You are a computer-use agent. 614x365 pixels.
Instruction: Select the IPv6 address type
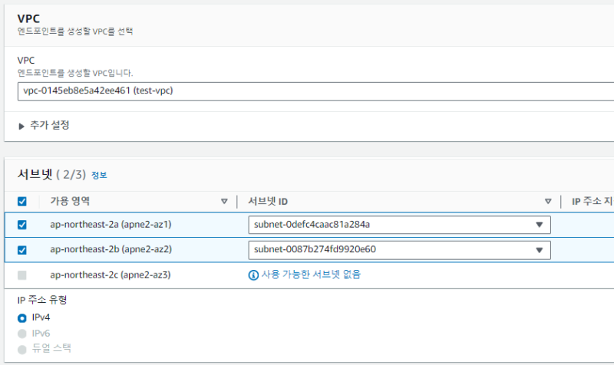click(22, 333)
